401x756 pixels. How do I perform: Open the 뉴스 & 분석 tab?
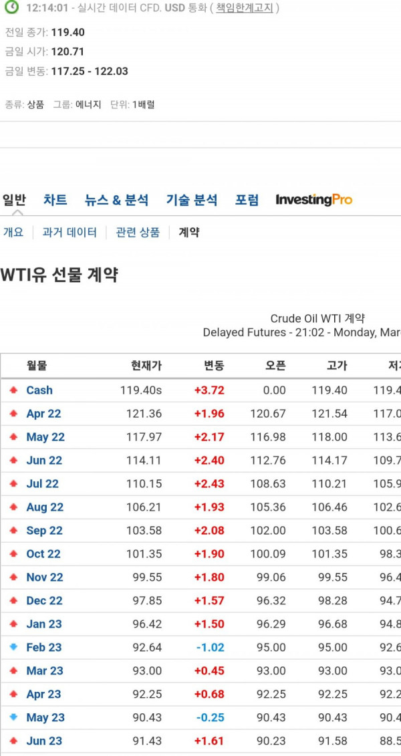pyautogui.click(x=117, y=200)
